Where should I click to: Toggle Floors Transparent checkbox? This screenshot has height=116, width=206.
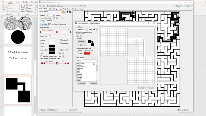60,43
